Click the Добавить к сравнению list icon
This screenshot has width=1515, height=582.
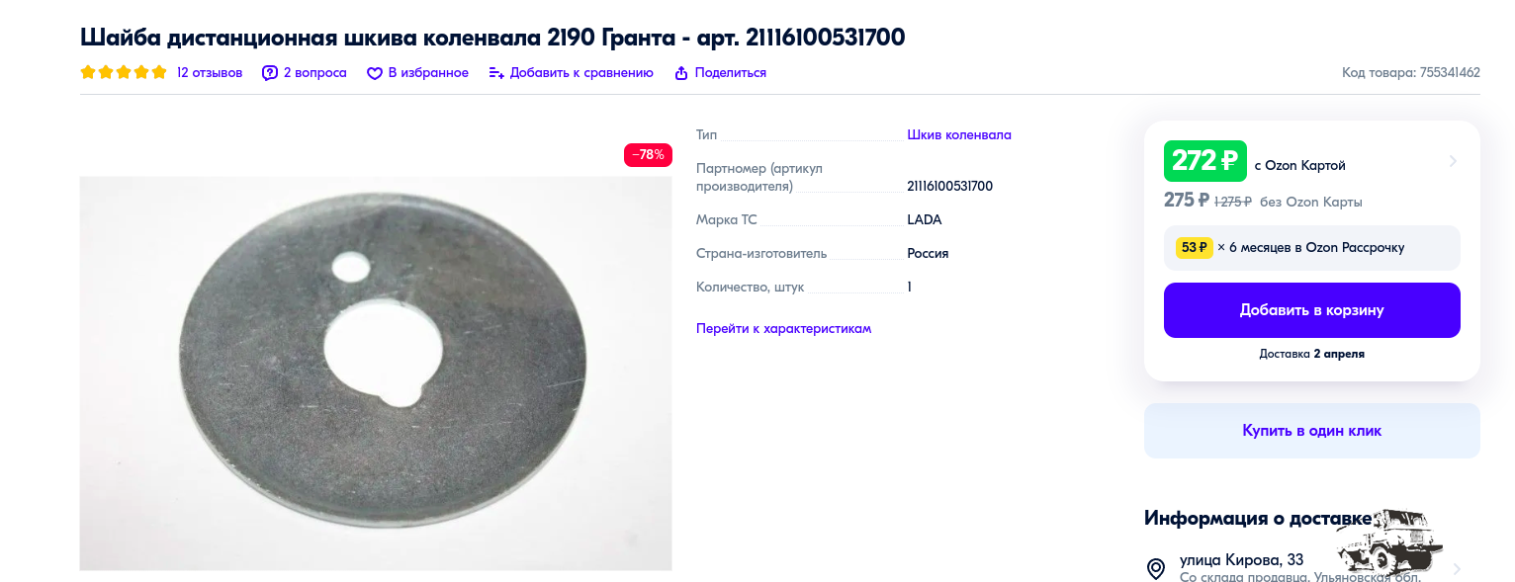tap(496, 73)
